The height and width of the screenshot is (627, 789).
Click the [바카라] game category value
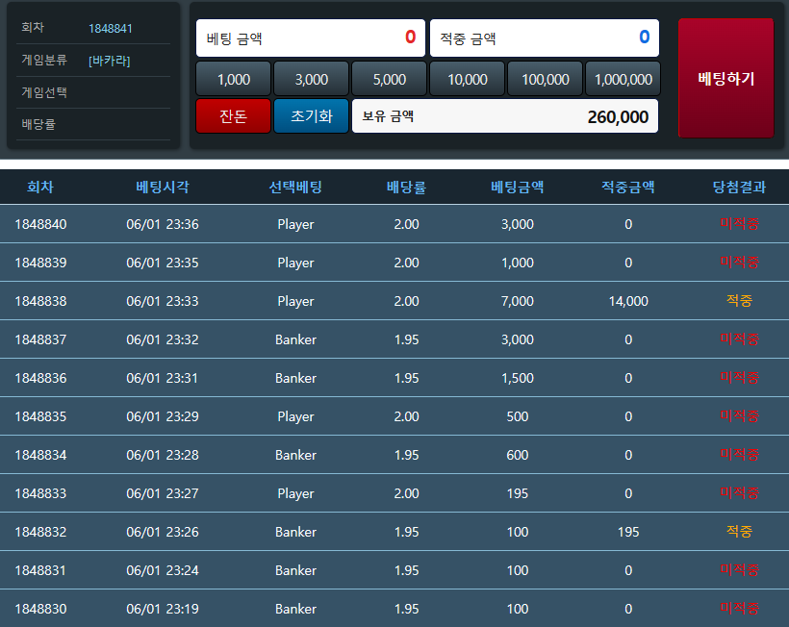109,61
